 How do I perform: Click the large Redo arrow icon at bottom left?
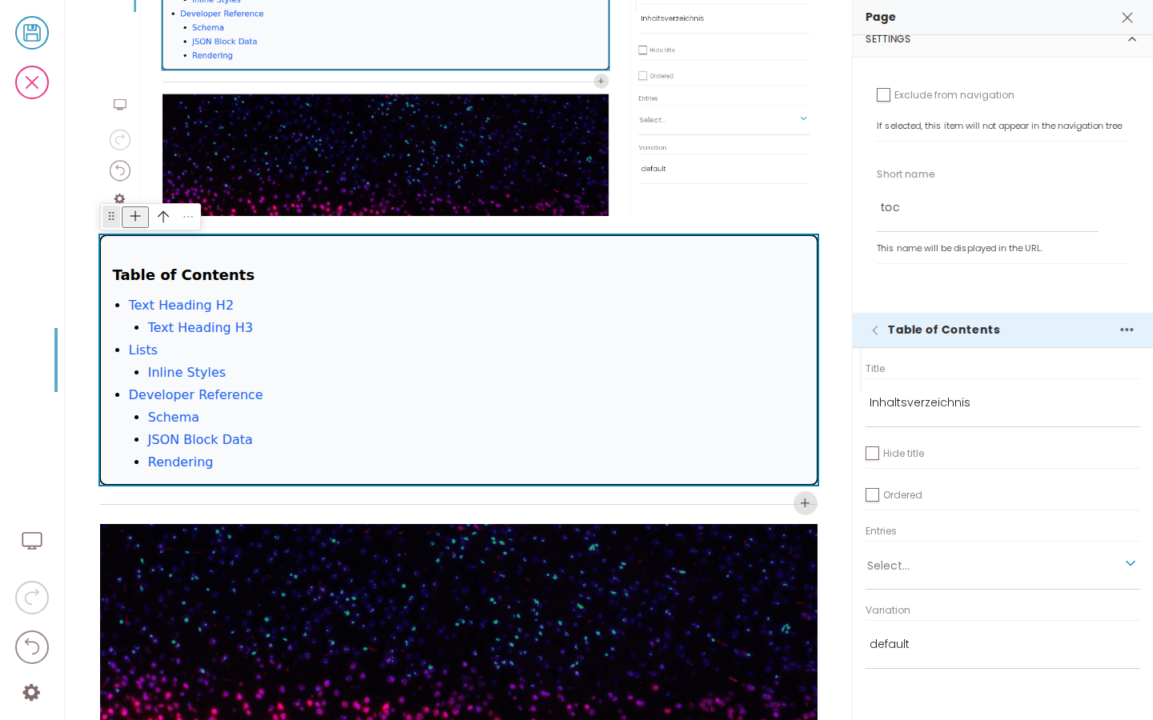32,598
